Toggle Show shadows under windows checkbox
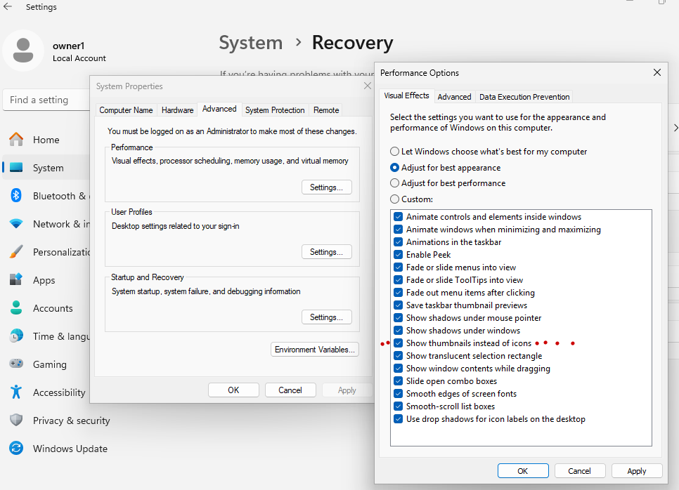 [x=399, y=331]
